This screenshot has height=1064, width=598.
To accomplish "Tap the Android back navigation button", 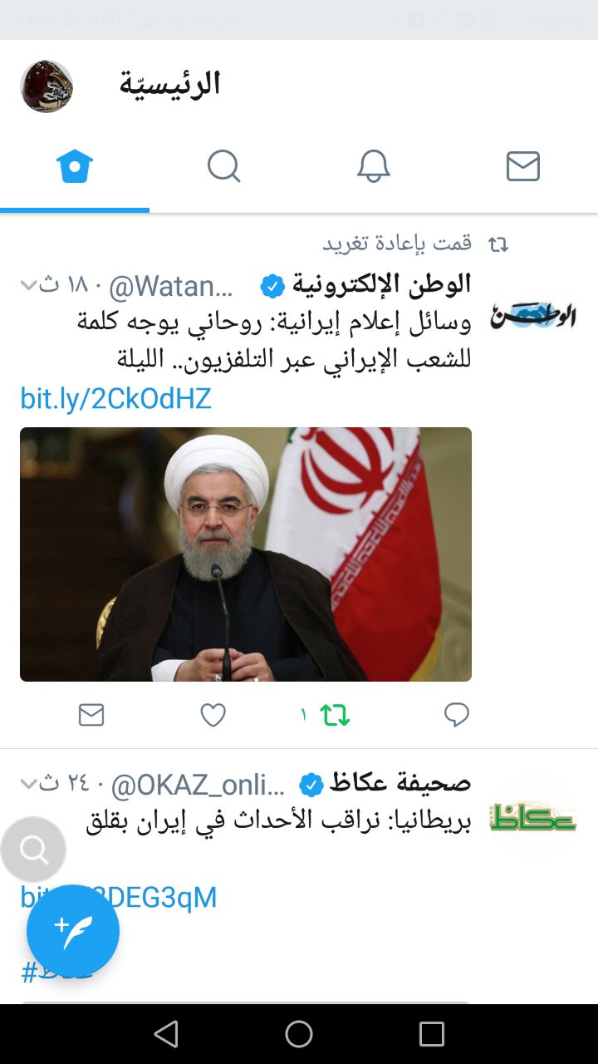I will click(166, 1034).
